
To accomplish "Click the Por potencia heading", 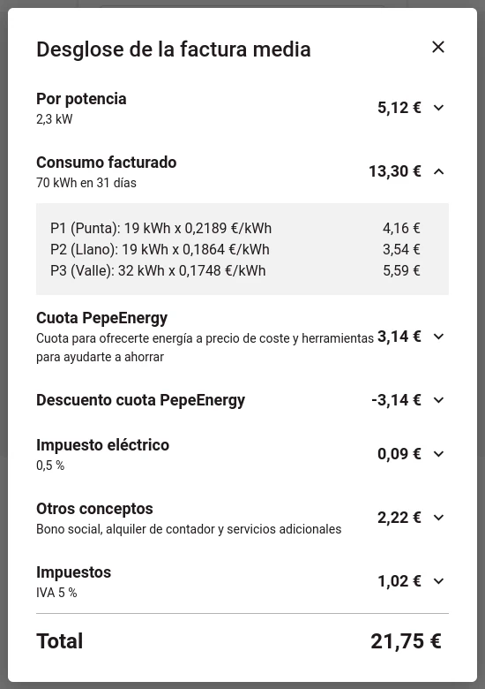I will coord(81,99).
